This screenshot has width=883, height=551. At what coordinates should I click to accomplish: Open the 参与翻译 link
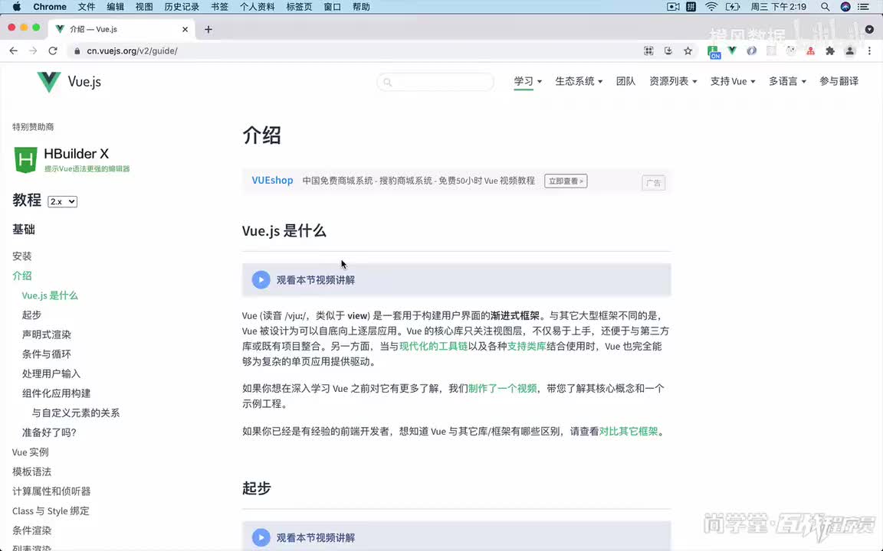click(839, 82)
